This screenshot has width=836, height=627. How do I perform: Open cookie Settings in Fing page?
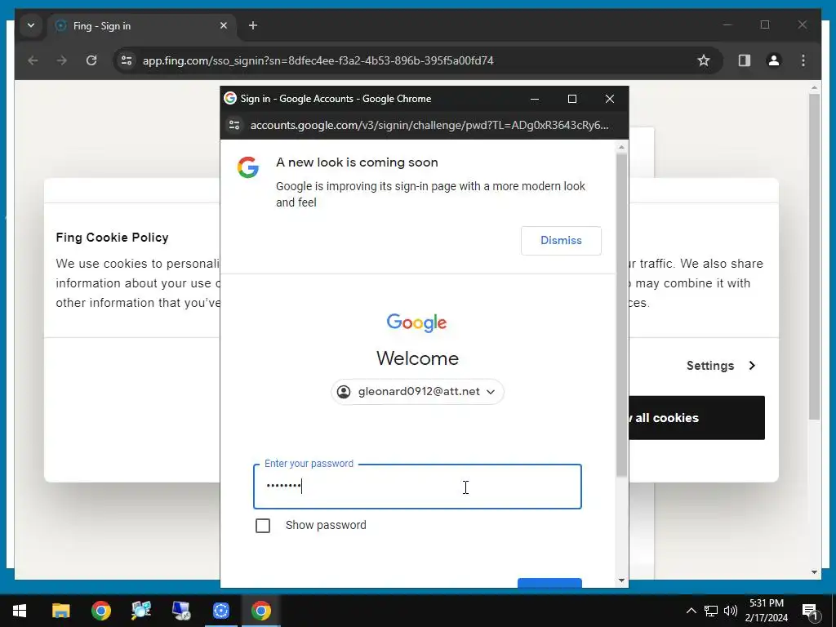click(x=721, y=366)
